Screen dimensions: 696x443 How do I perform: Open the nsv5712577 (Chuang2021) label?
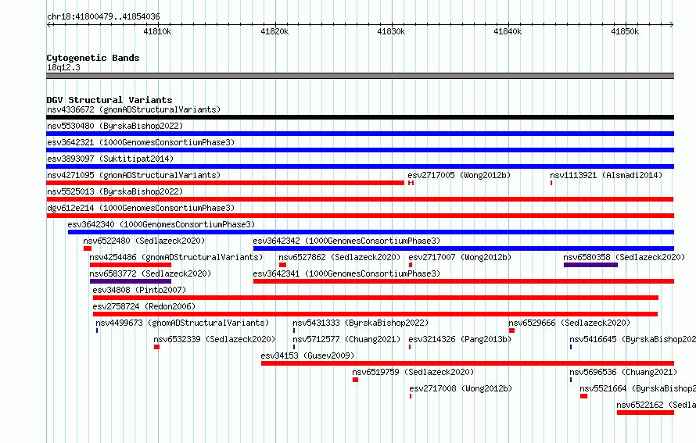point(346,339)
